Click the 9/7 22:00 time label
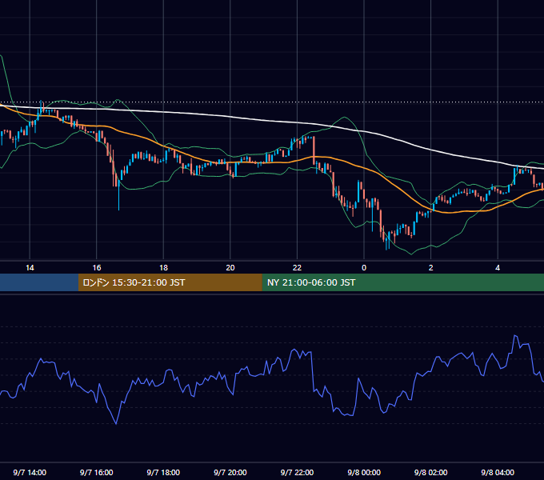This screenshot has width=544, height=480. tap(297, 473)
